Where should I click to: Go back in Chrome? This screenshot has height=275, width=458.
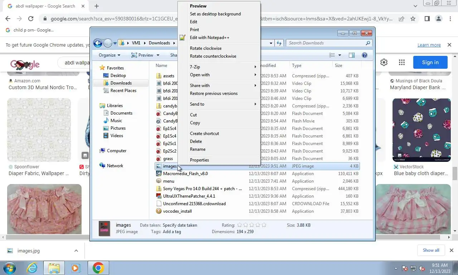tap(8, 19)
